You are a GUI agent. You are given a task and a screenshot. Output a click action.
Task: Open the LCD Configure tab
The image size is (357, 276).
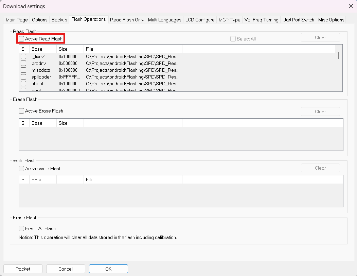click(200, 20)
